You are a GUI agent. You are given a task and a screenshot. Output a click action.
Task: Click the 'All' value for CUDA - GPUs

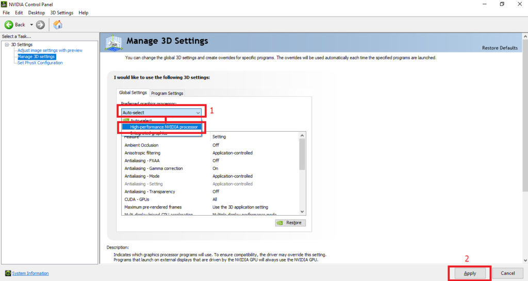click(x=214, y=199)
